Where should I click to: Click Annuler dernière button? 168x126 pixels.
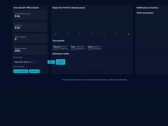coord(61,62)
